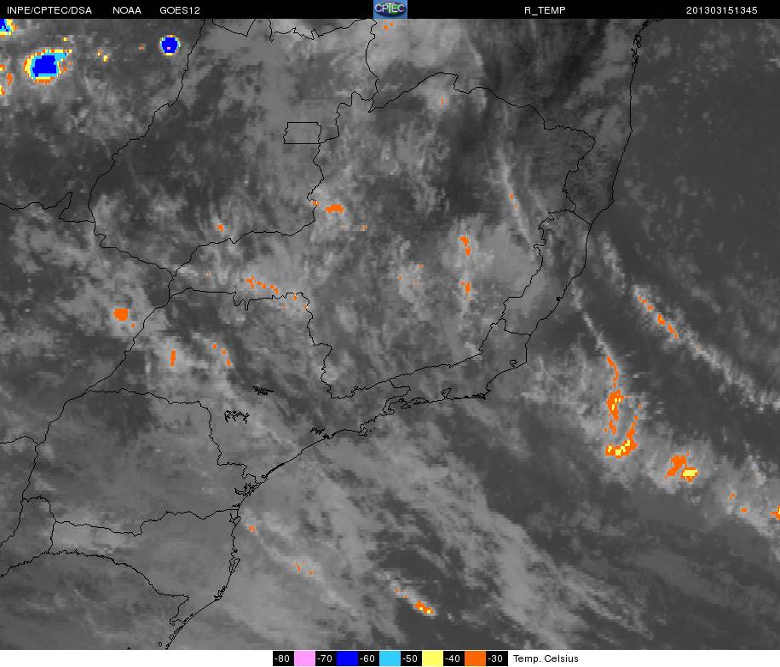Click the -60 legend value
Image resolution: width=780 pixels, height=667 pixels.
coord(368,658)
